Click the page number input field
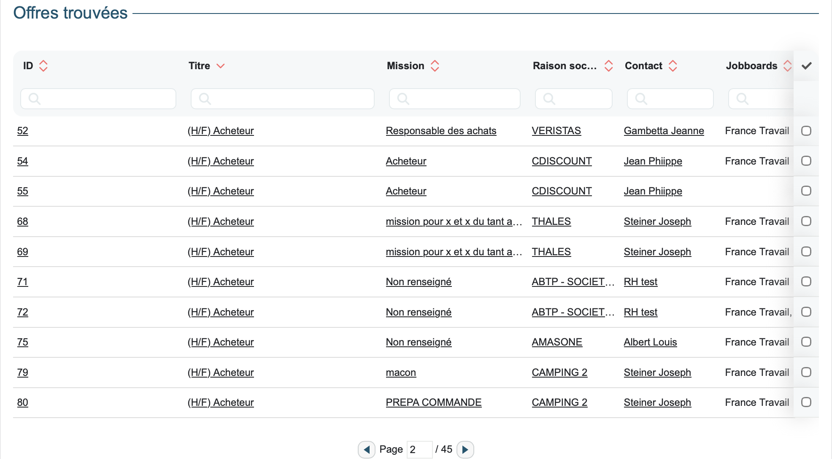Image resolution: width=832 pixels, height=459 pixels. click(419, 449)
